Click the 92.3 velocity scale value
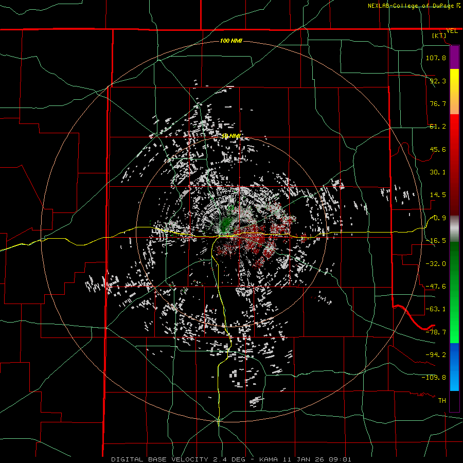The image size is (463, 463). click(438, 81)
